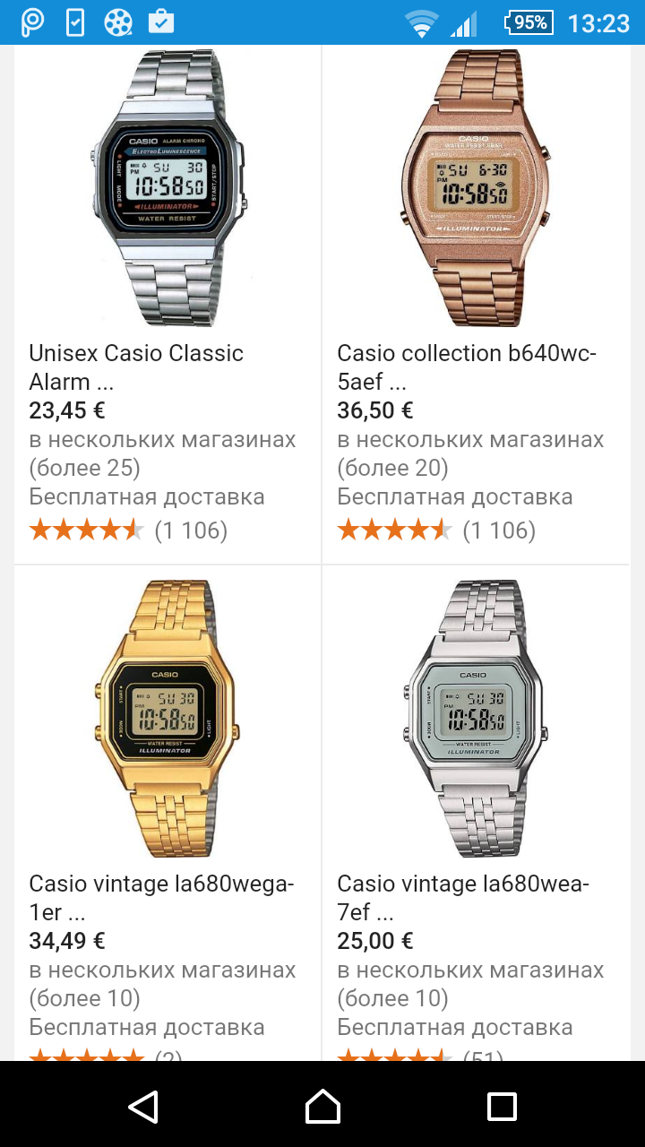
Task: Tap the clipboard check notification icon
Action: click(75, 22)
